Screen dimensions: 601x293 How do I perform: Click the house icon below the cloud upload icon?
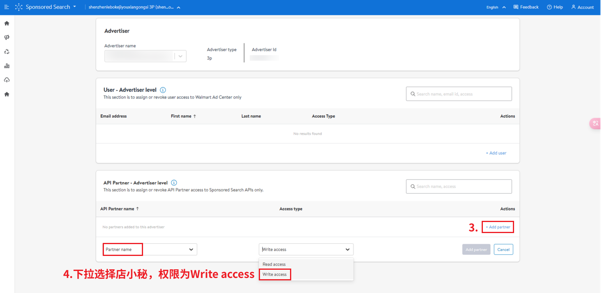click(x=7, y=94)
